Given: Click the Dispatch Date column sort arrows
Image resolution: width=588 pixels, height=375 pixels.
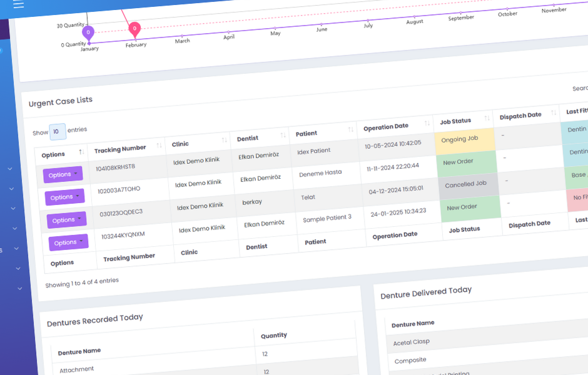Looking at the screenshot, I should pyautogui.click(x=554, y=112).
